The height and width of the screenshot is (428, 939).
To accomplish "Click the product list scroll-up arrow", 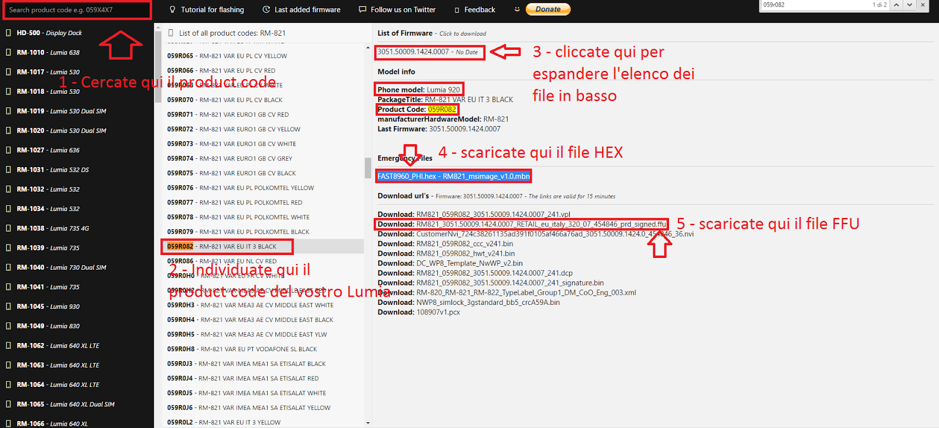I will tap(367, 47).
